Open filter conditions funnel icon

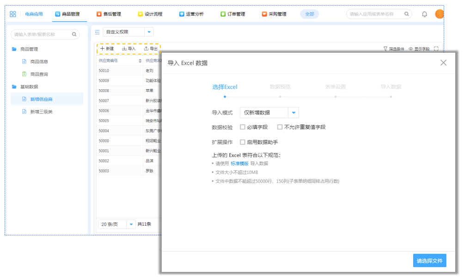[x=385, y=49]
